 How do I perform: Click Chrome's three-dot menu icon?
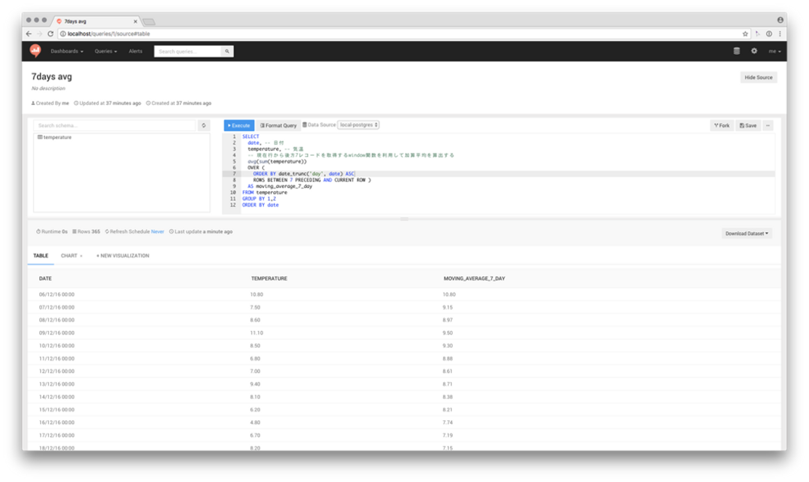780,34
